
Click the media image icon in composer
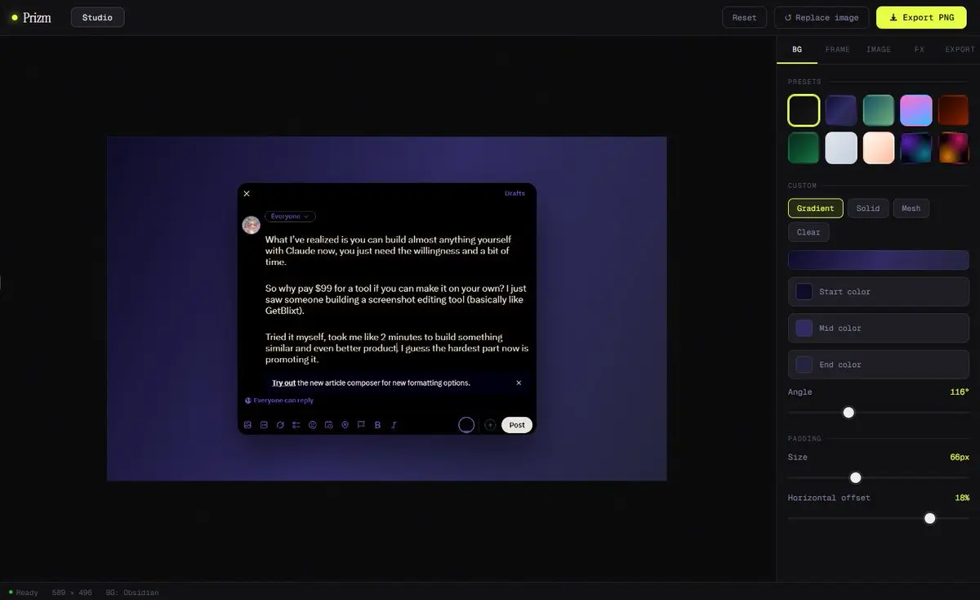point(247,425)
